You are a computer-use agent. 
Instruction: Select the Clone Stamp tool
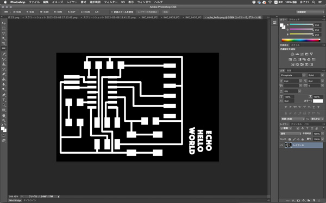tap(4, 64)
